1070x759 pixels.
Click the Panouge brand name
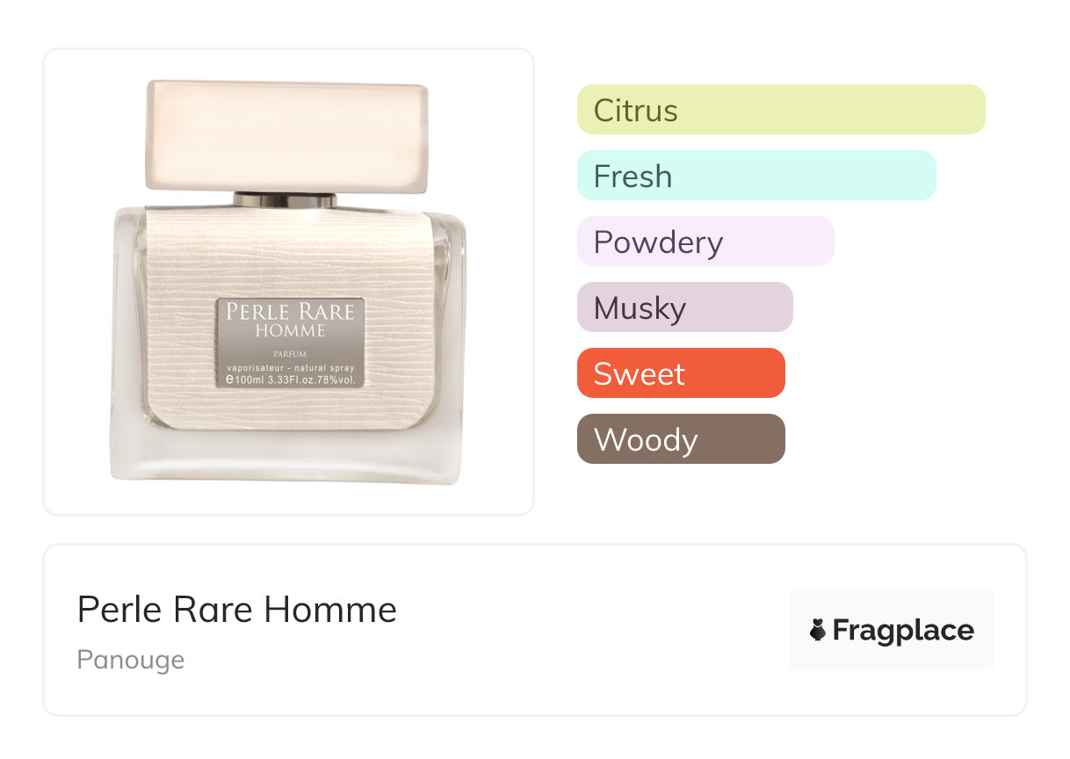point(131,660)
